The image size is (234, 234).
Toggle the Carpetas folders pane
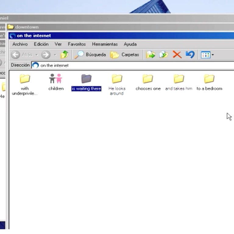[x=125, y=55]
